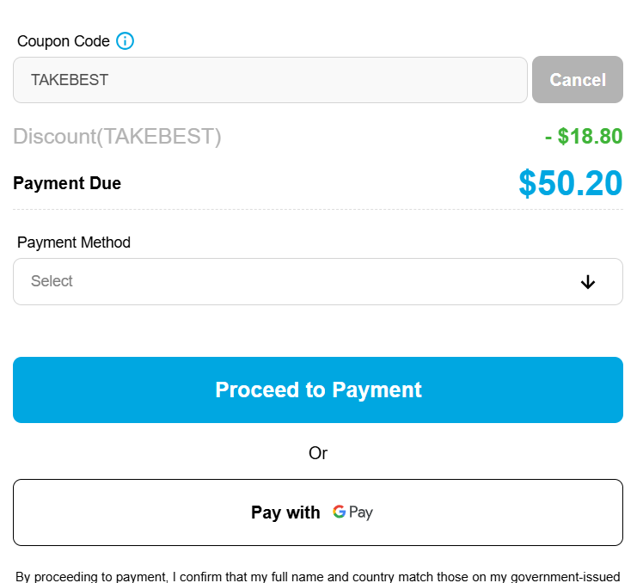The width and height of the screenshot is (643, 583).
Task: Cancel the applied coupon code
Action: (578, 80)
